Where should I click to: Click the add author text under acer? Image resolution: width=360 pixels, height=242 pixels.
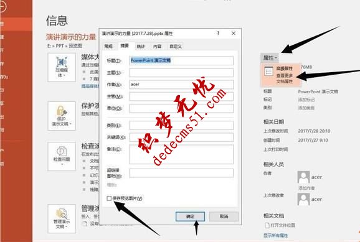click(306, 188)
